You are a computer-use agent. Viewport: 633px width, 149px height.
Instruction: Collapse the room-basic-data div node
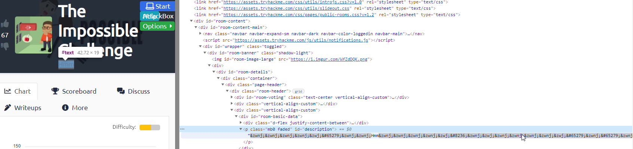coord(236,116)
